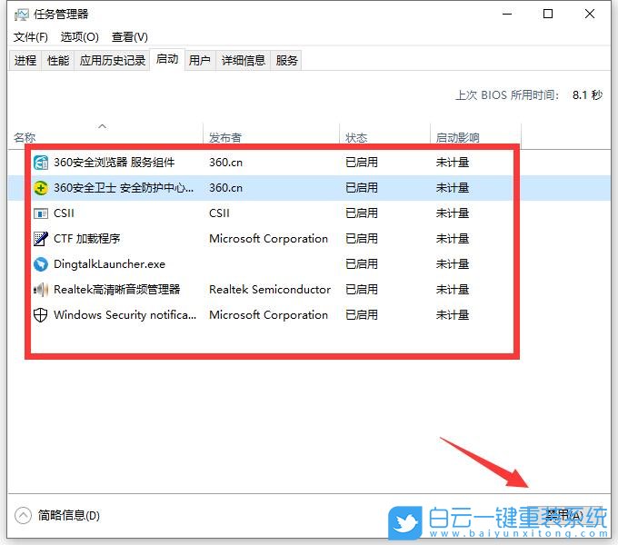Select the CTF 加载程序 row name
The image size is (618, 545).
pyautogui.click(x=86, y=239)
